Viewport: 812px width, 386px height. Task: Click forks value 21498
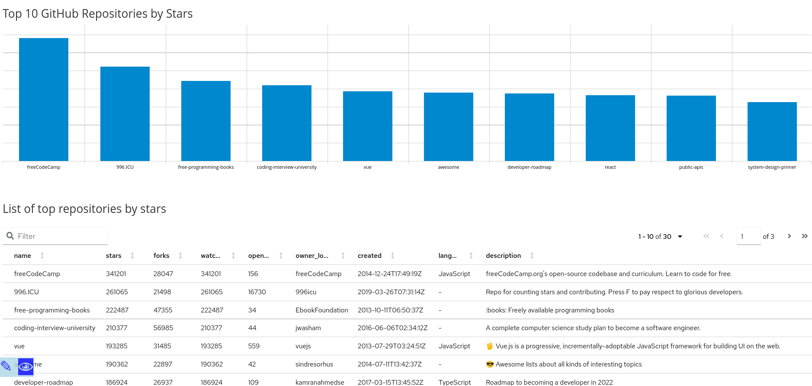(x=162, y=292)
